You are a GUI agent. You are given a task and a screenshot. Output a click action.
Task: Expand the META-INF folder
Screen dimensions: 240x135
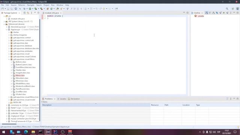coord(9,102)
